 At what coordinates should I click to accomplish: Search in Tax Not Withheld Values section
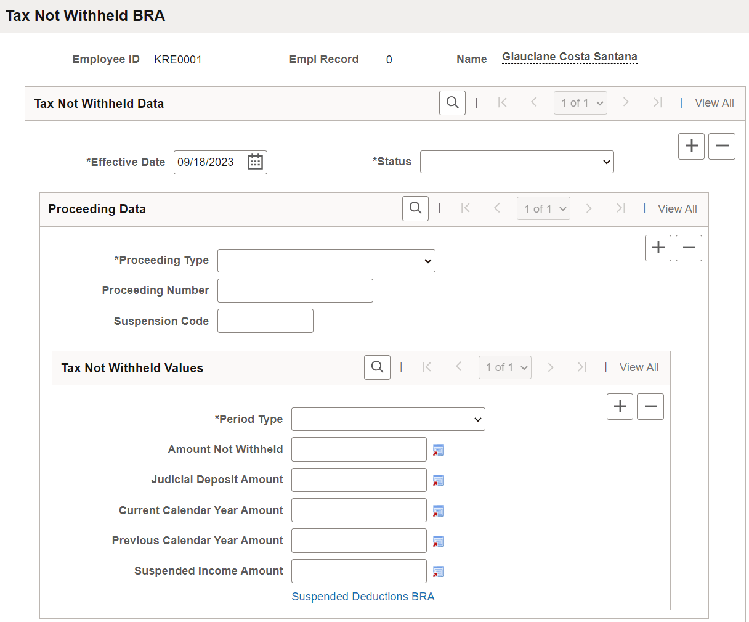tap(377, 367)
